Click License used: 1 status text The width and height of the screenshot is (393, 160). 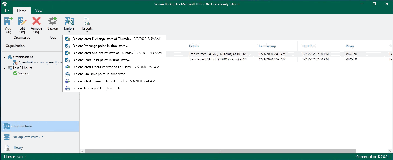click(x=15, y=157)
